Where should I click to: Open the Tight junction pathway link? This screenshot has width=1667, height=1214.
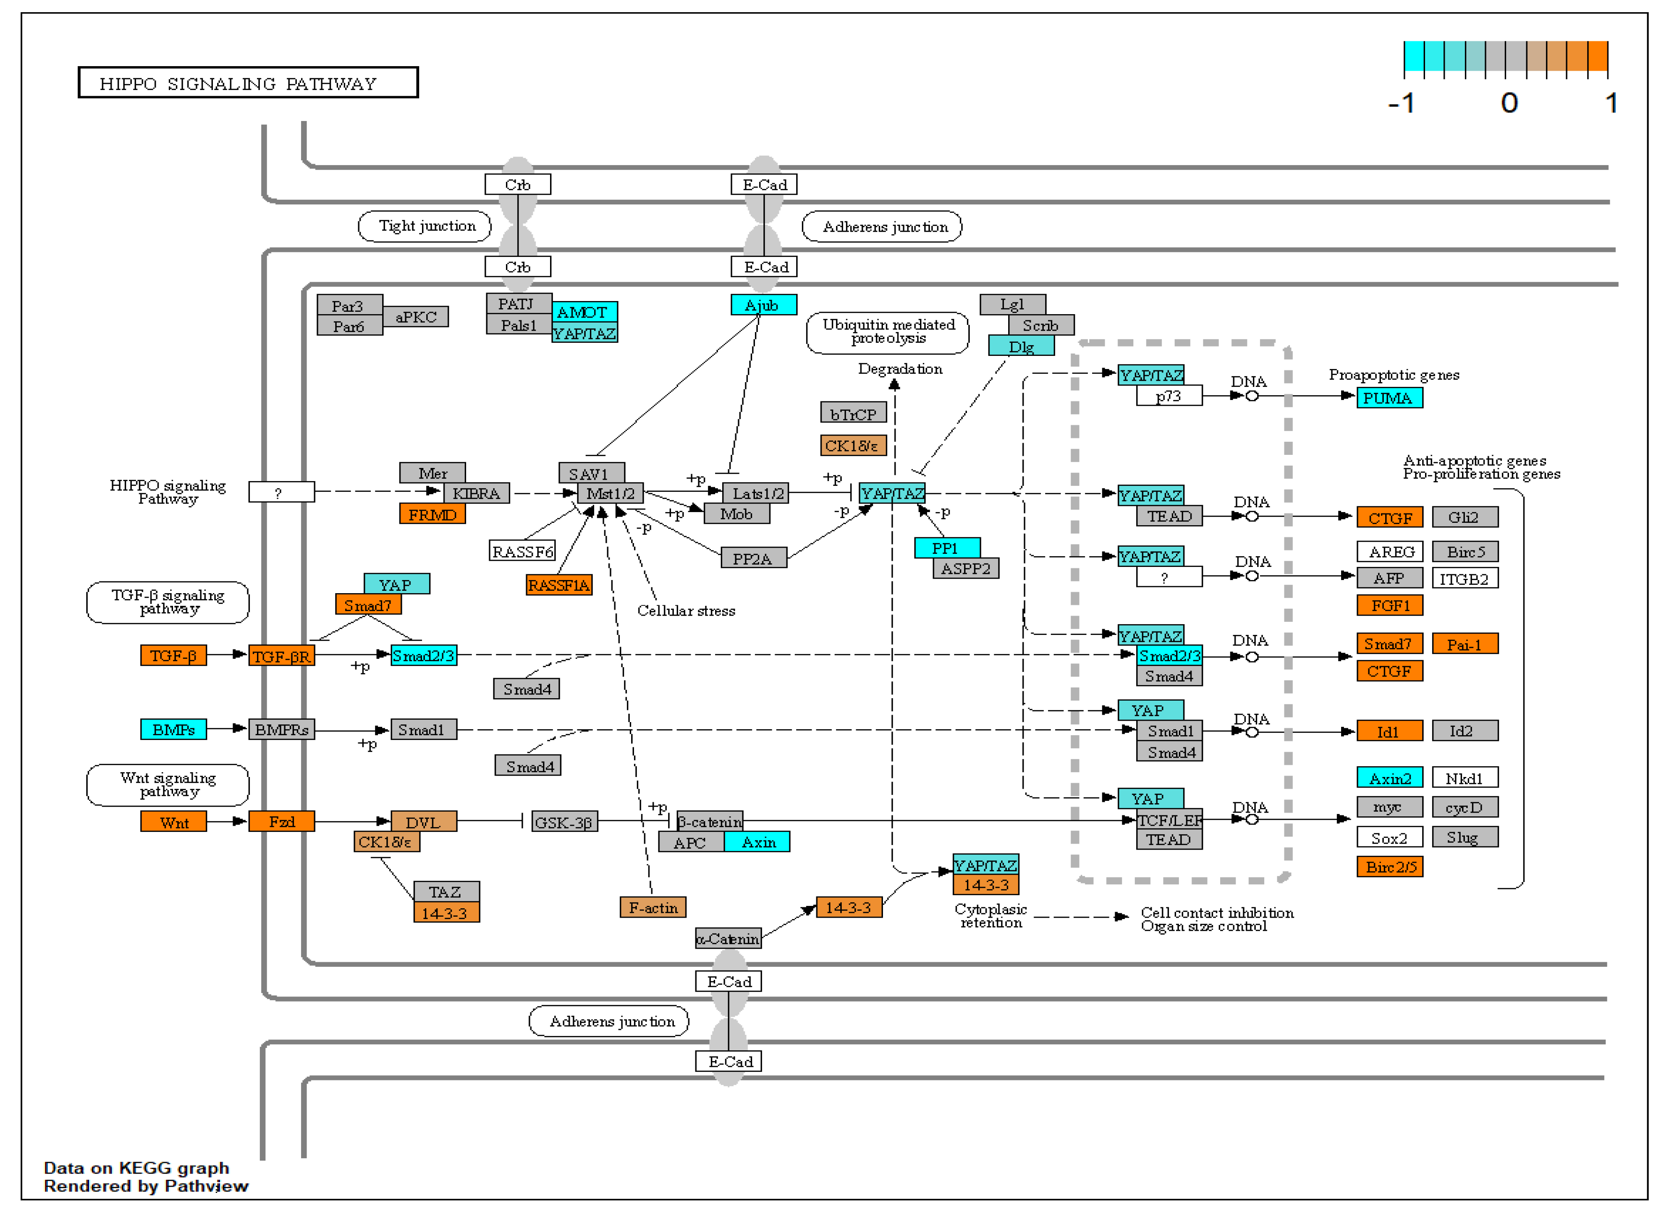point(426,226)
